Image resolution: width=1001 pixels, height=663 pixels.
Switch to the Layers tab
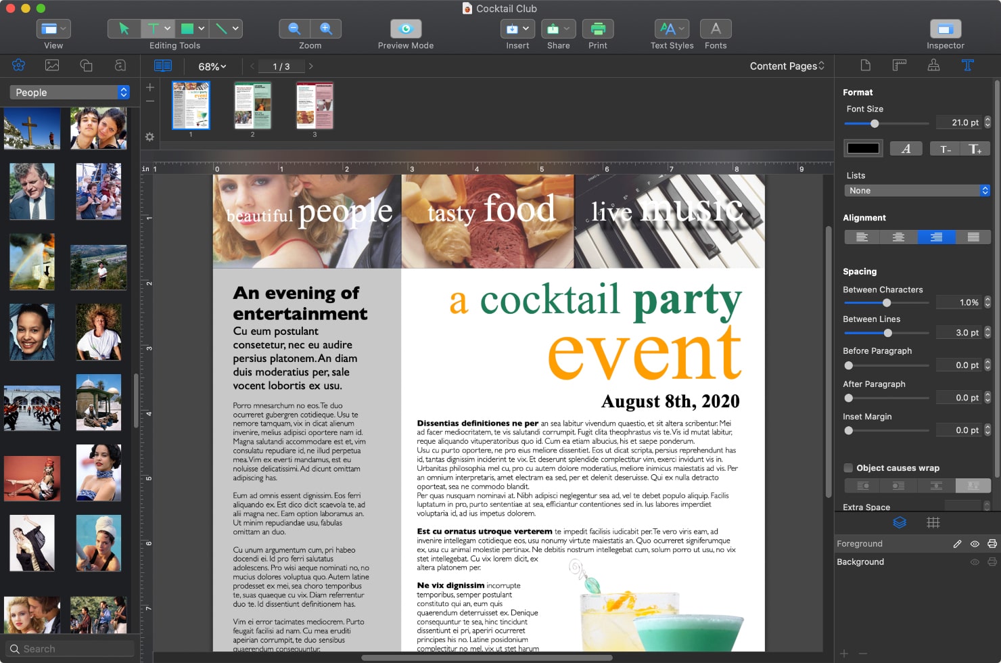tap(900, 522)
